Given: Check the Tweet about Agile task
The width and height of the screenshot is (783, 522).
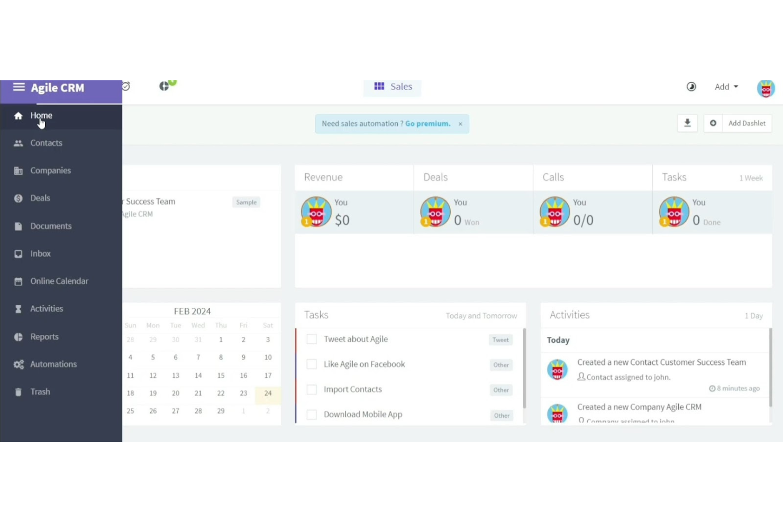Looking at the screenshot, I should coord(312,339).
